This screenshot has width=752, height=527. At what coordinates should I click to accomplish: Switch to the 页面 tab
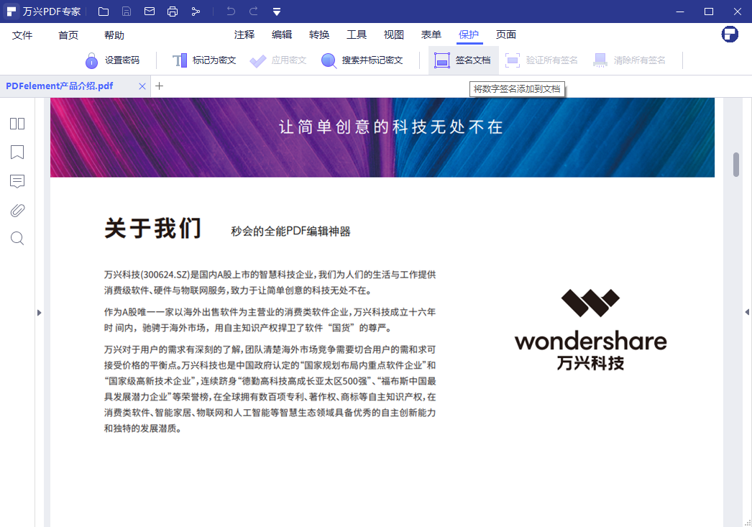pos(506,35)
